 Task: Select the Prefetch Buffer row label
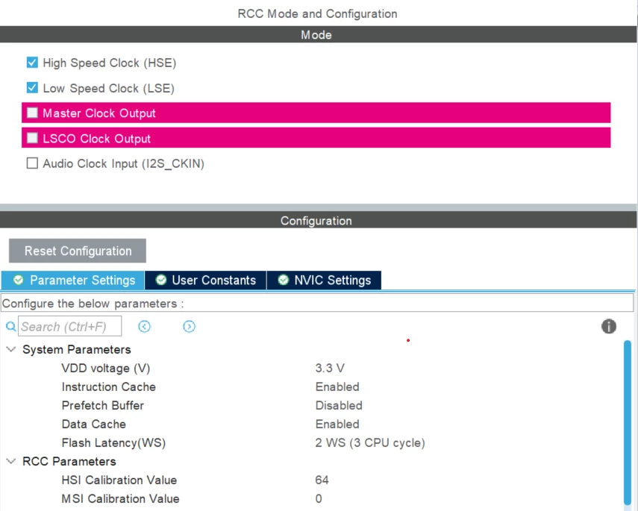tap(103, 406)
